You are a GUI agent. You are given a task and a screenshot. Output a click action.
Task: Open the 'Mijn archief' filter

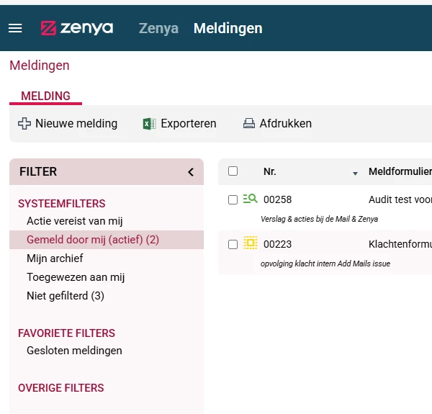[55, 258]
